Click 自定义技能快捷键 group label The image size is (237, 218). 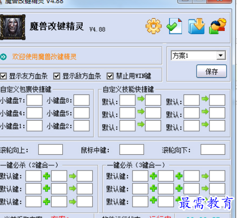coord(128,89)
